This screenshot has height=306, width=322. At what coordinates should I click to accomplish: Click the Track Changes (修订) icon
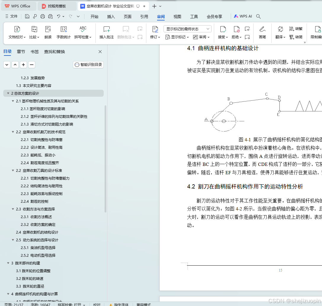[x=155, y=29]
